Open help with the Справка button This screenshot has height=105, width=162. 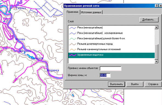point(153,84)
